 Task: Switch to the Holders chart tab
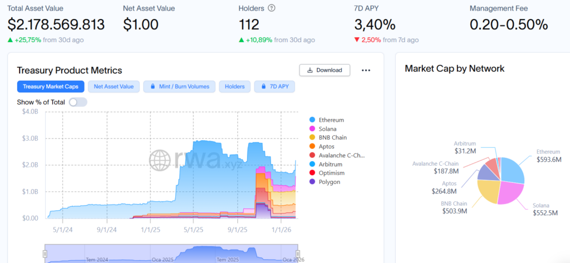click(234, 86)
